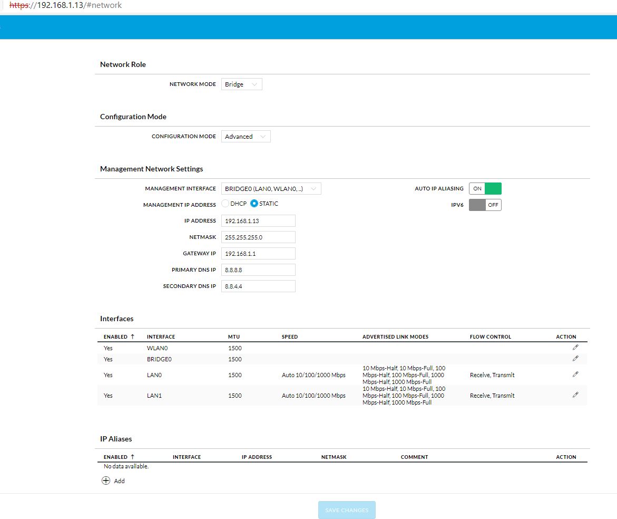Click the browser address bar URL
This screenshot has height=519, width=617.
tap(65, 5)
